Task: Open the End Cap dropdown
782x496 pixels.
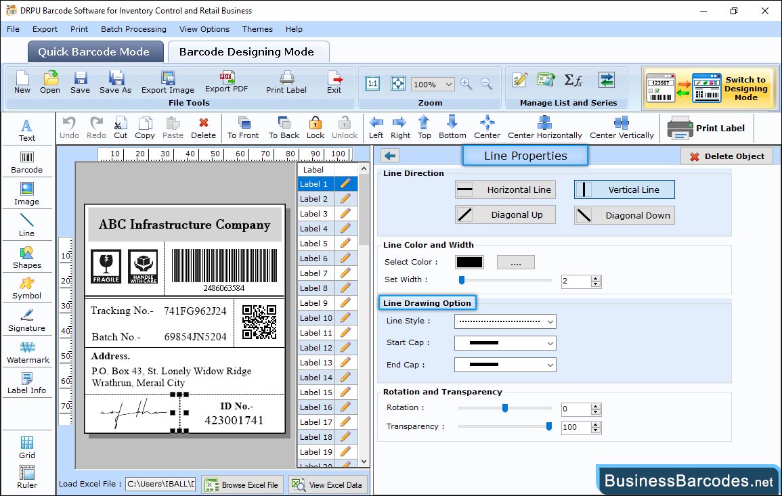Action: [x=505, y=365]
